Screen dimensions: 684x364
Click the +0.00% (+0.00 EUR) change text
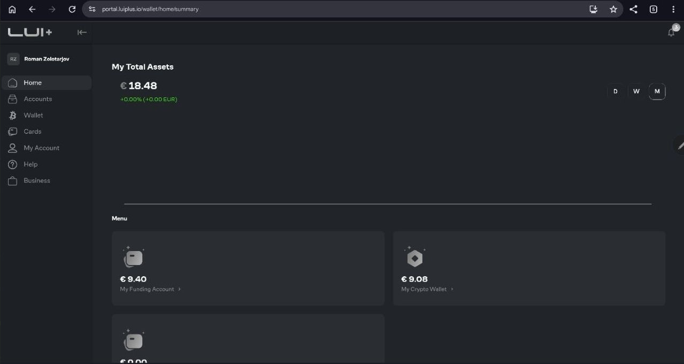point(149,100)
